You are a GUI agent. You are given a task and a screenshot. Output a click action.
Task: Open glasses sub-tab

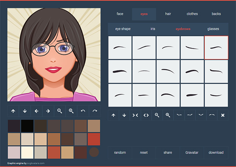[213, 29]
